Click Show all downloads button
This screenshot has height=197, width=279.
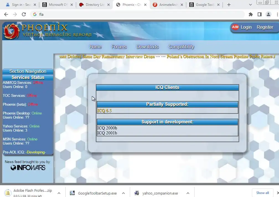[x=262, y=193]
